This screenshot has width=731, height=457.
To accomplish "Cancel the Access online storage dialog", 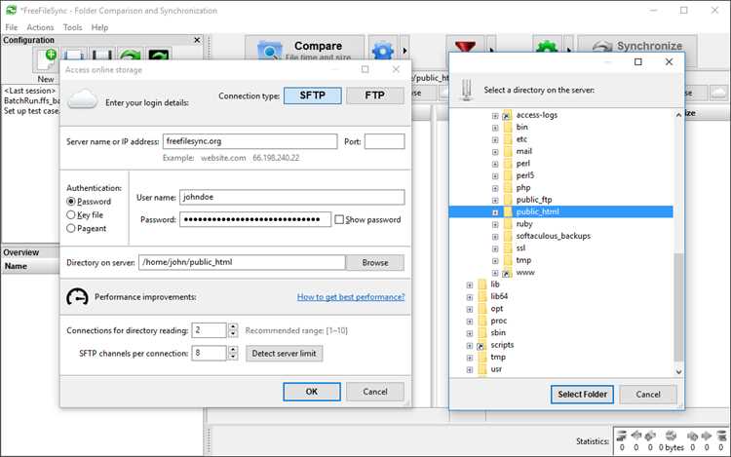I will [375, 392].
